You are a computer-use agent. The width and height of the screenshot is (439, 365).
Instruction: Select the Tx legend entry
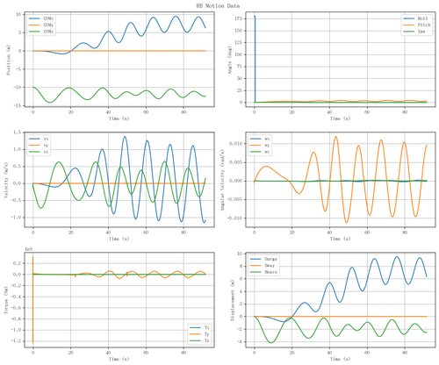(199, 327)
